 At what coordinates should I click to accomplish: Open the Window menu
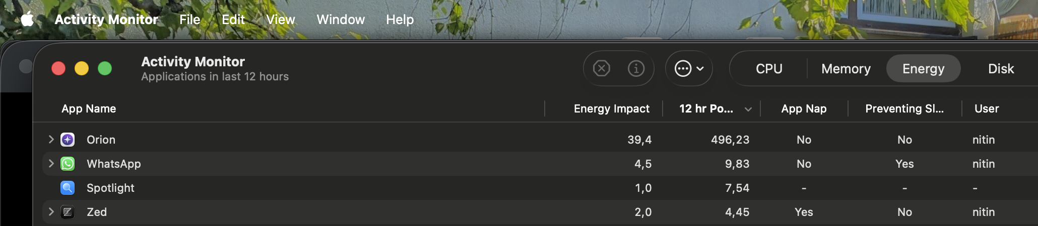click(x=340, y=20)
